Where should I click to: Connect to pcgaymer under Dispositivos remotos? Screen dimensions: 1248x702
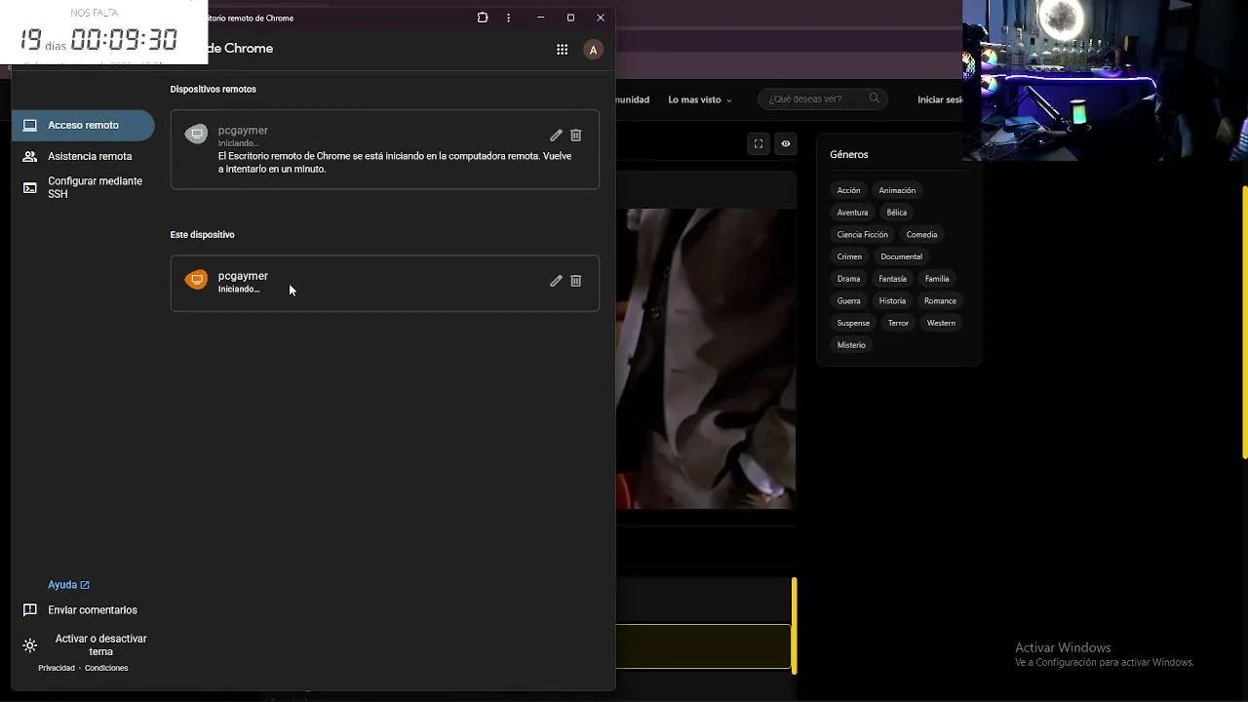click(384, 149)
